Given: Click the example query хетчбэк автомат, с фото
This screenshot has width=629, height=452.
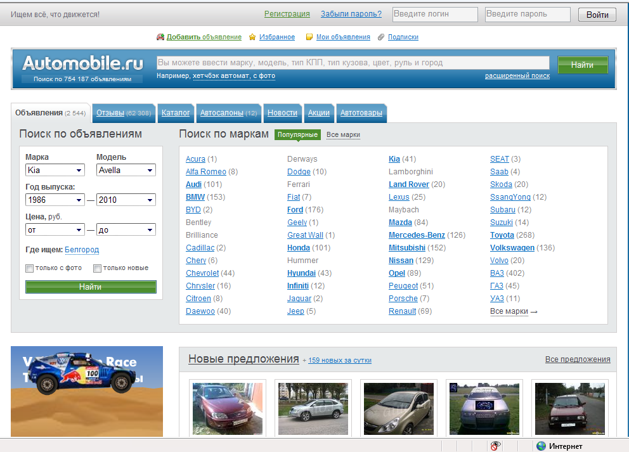Looking at the screenshot, I should coord(234,76).
